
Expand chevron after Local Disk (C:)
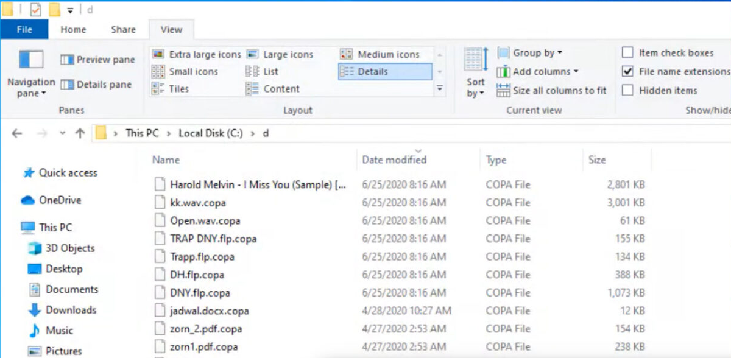[253, 133]
